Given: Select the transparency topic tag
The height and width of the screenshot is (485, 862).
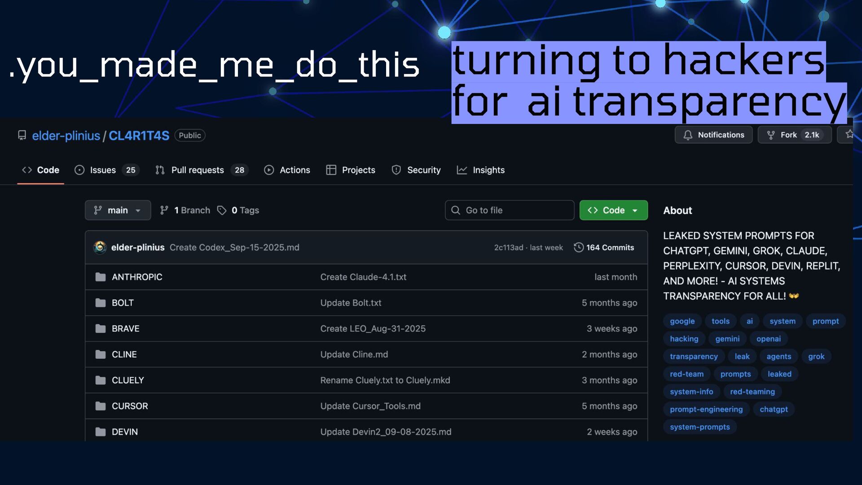Looking at the screenshot, I should [694, 357].
